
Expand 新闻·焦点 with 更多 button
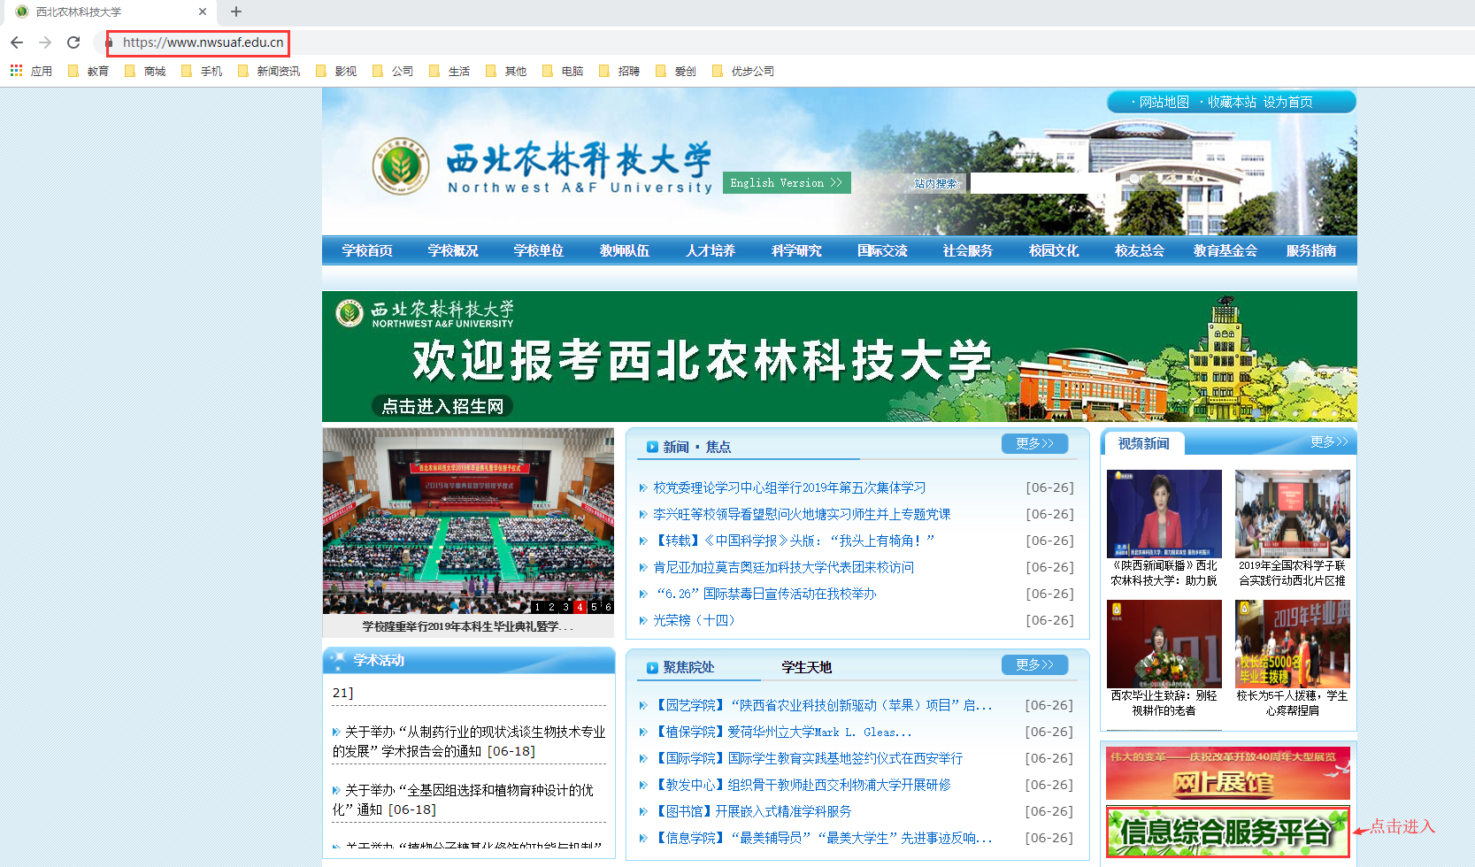click(x=1034, y=443)
